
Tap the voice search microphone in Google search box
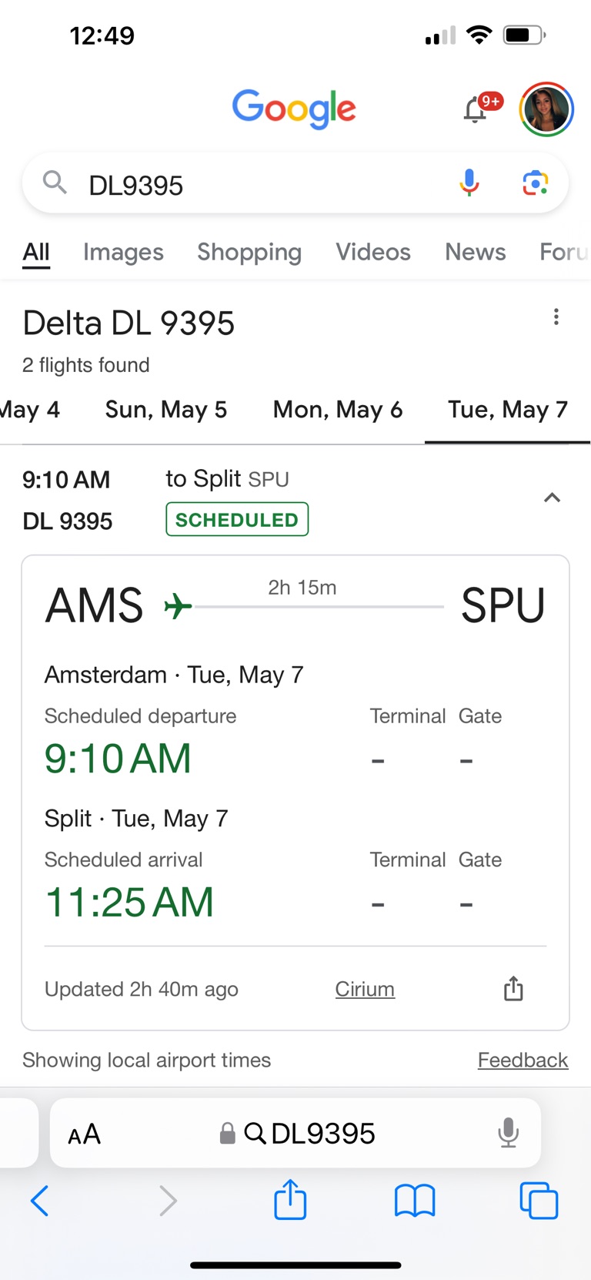tap(469, 183)
